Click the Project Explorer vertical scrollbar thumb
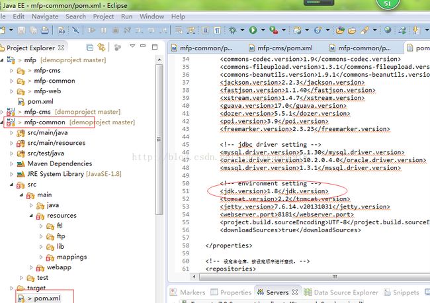The width and height of the screenshot is (430, 303). pyautogui.click(x=159, y=140)
